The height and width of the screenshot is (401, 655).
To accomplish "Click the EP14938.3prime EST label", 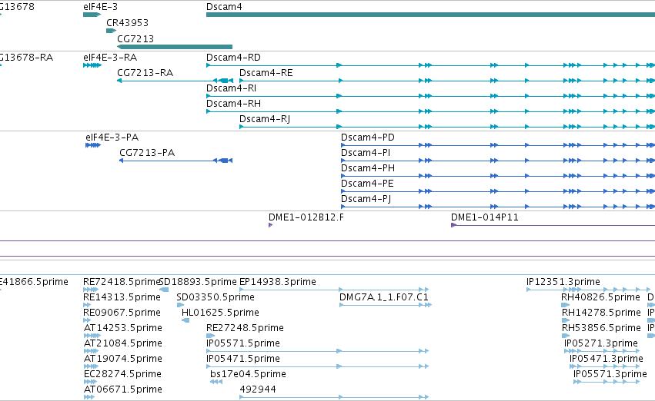I will [277, 282].
